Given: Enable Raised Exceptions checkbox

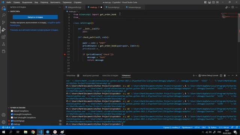Looking at the screenshot, I should point(12,111).
